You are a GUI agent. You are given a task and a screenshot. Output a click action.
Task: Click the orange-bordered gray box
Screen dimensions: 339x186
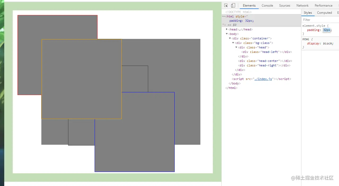pyautogui.click(x=81, y=79)
